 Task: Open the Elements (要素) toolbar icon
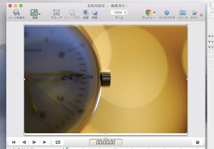(34, 12)
